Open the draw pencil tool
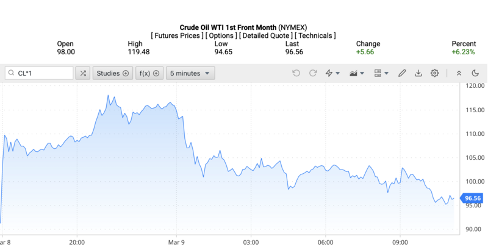This screenshot has height=247, width=488. pos(402,73)
